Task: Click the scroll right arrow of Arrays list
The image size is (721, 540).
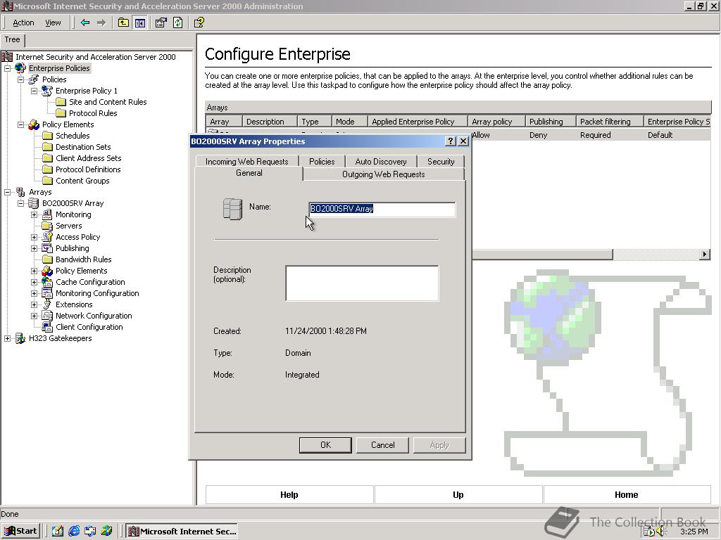Action: [704, 255]
